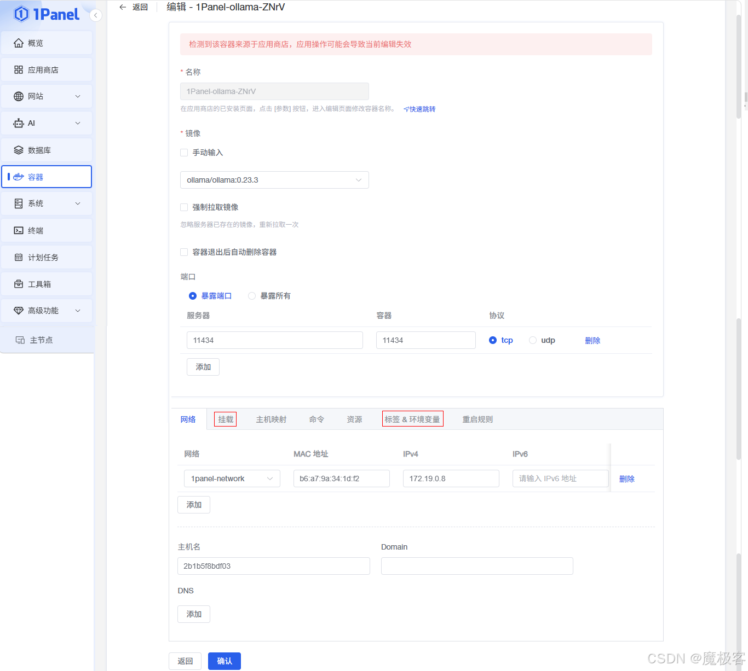The image size is (748, 671).
Task: Click 添加 to add a network
Action: [x=194, y=505]
